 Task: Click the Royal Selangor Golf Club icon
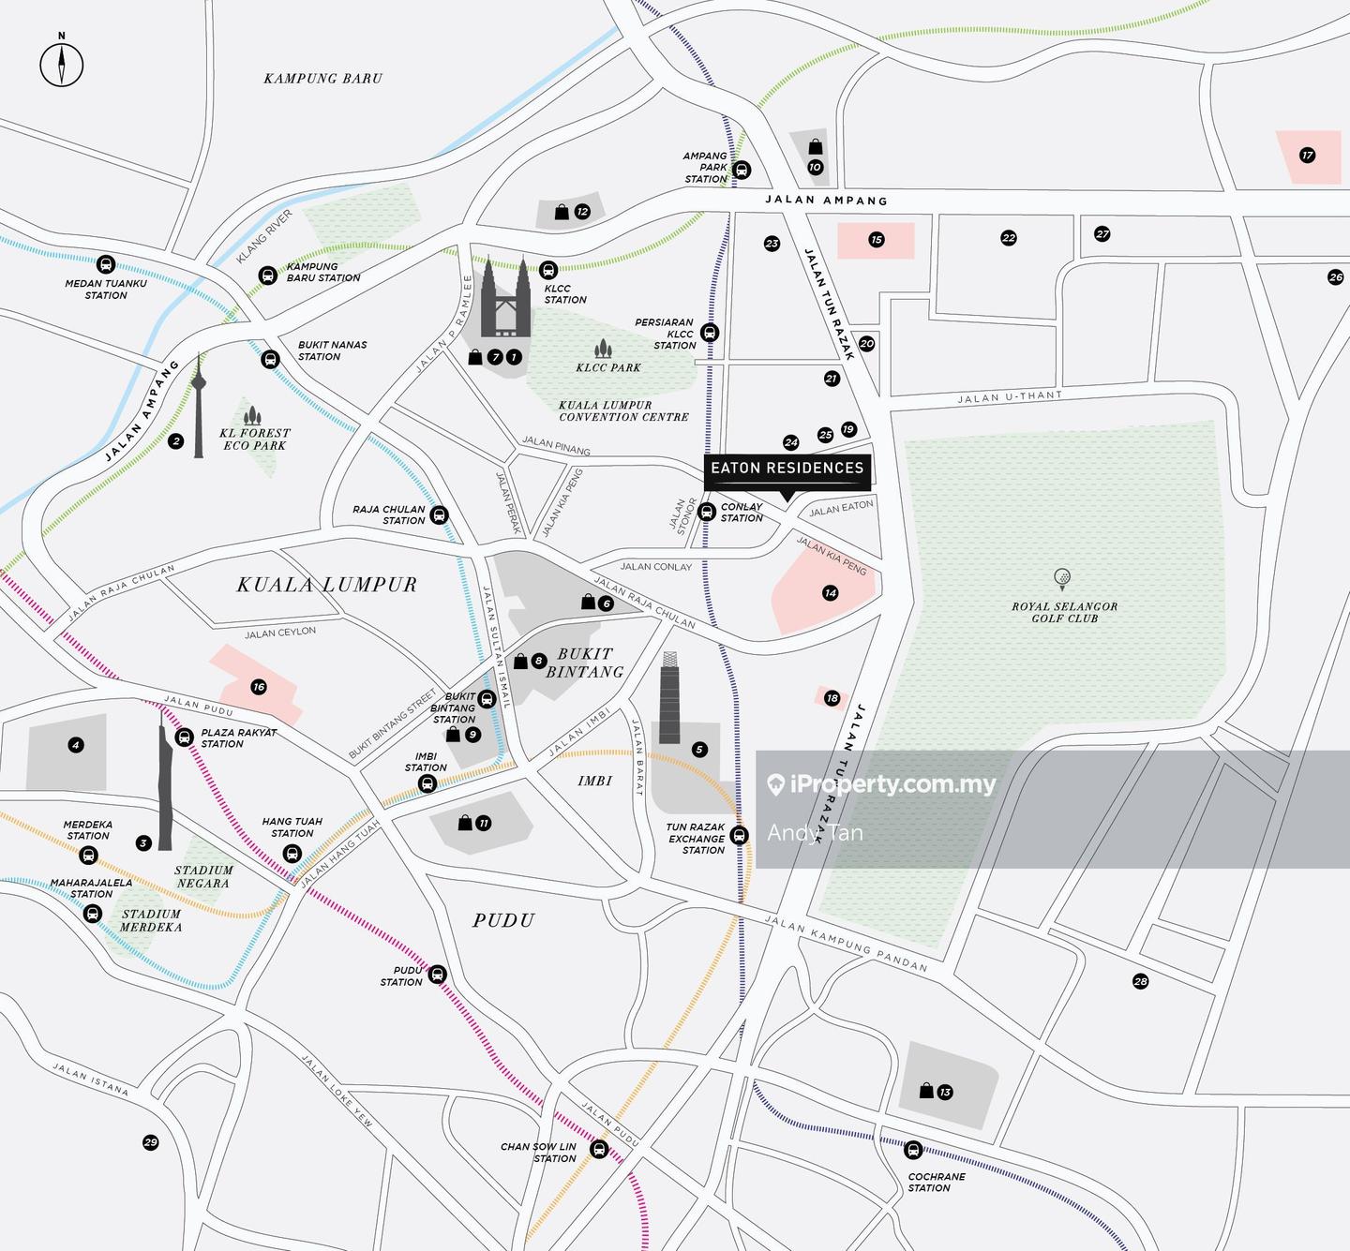click(1061, 577)
